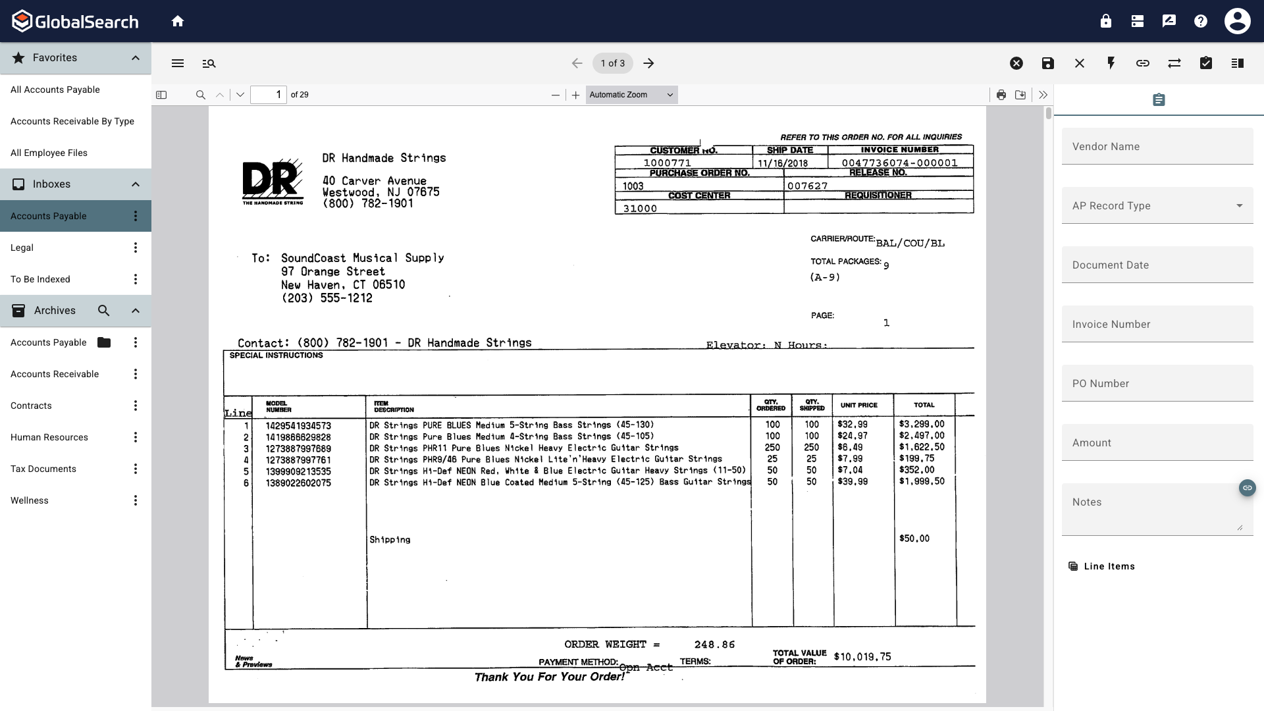
Task: Download the document with the export icon
Action: (x=1020, y=95)
